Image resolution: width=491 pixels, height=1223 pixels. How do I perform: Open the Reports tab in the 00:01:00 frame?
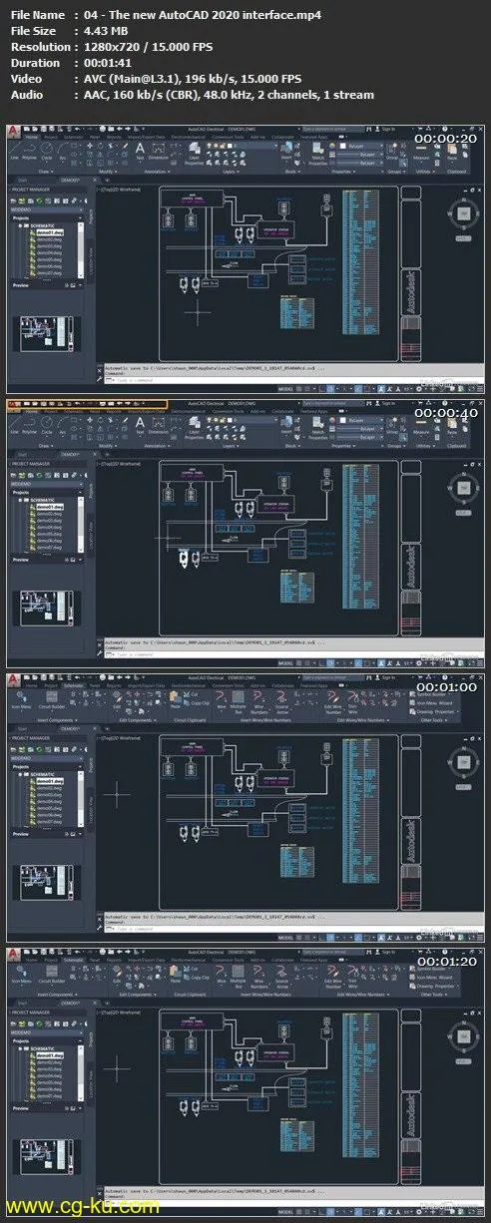113,685
